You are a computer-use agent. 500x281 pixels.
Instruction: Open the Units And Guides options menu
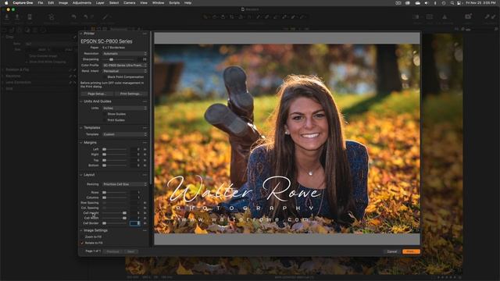coord(145,101)
